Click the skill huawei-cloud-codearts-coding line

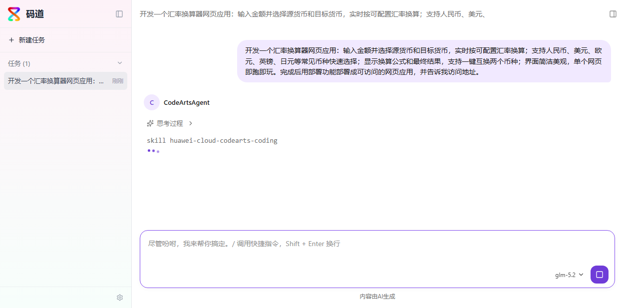click(x=212, y=140)
